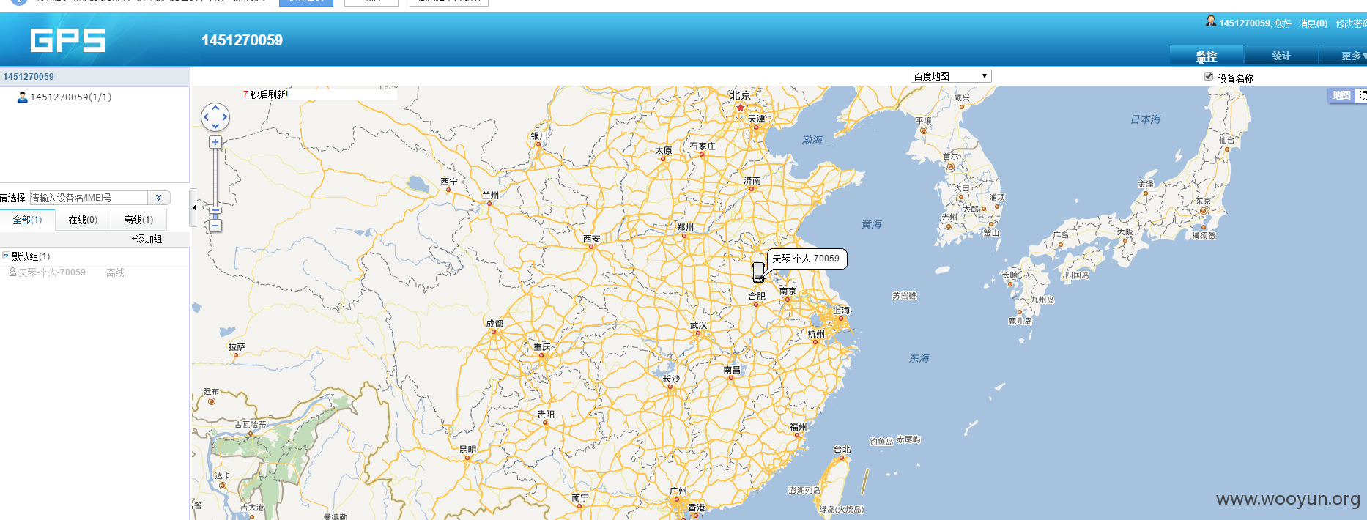This screenshot has width=1367, height=520.
Task: Click the 1451270059, 您好 greeting text
Action: (x=1255, y=23)
